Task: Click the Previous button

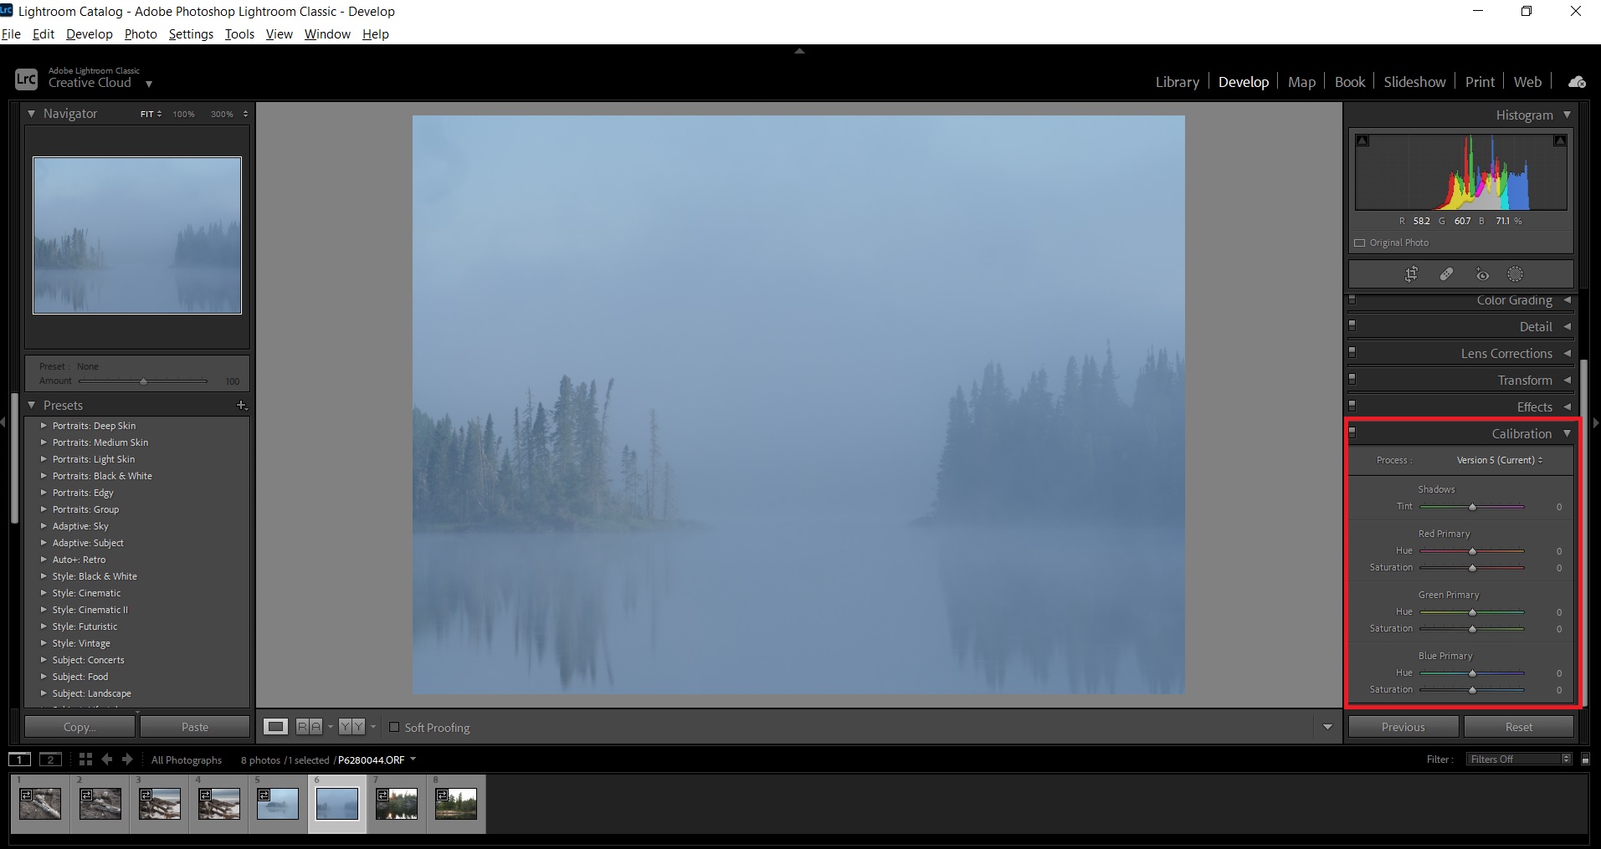Action: (1402, 726)
